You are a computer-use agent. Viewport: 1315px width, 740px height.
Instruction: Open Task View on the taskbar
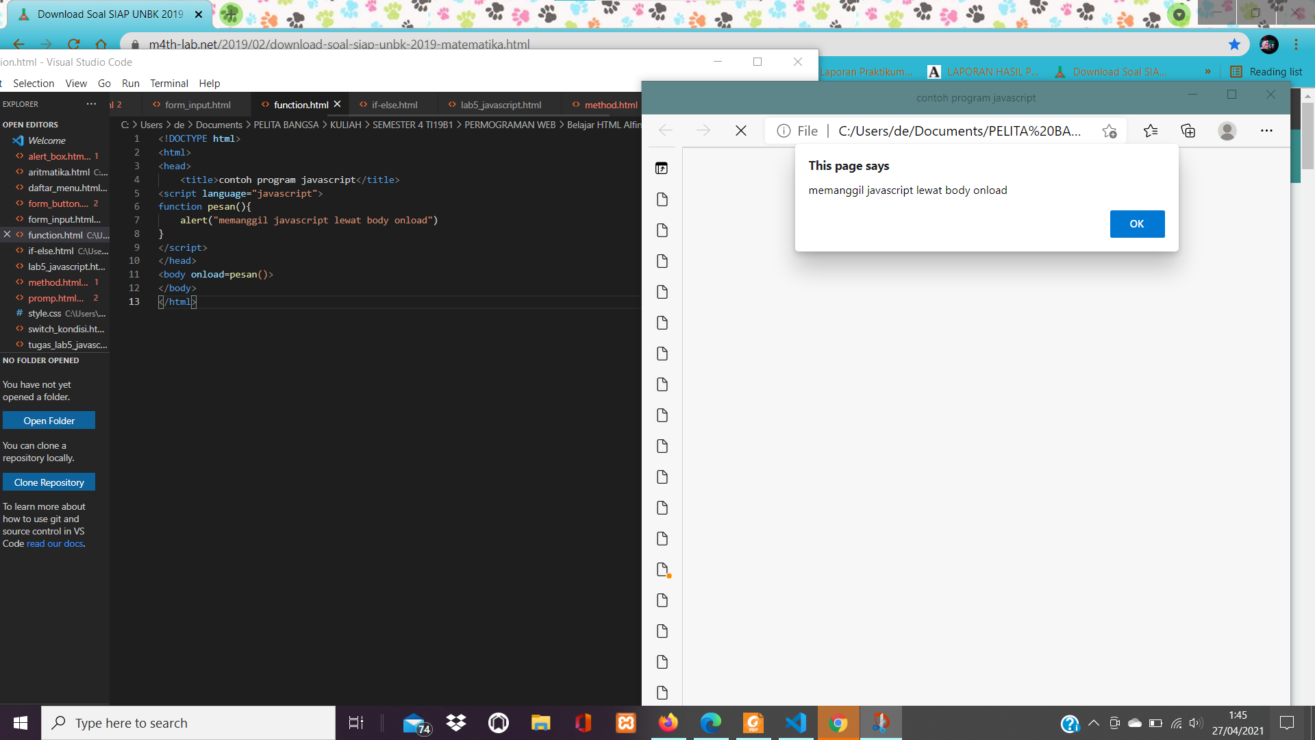355,723
